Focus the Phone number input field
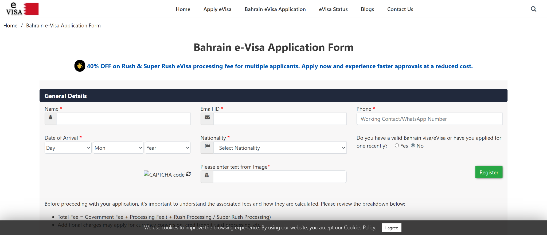This screenshot has width=547, height=235. tap(429, 119)
